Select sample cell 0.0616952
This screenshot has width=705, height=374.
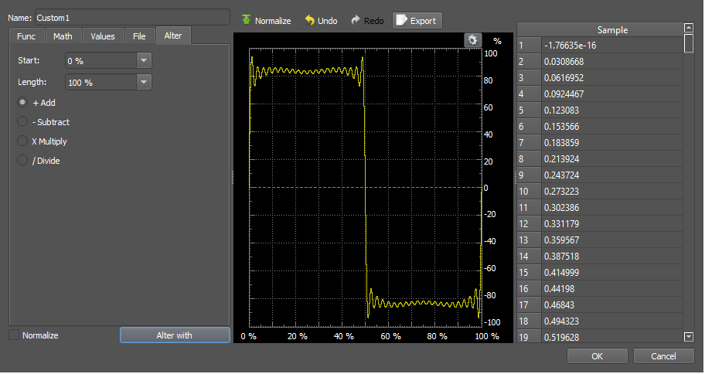click(x=612, y=78)
